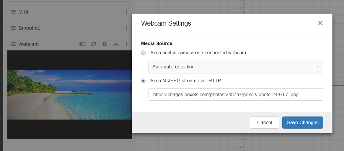Collapse the Webcam widget with chevron
This screenshot has width=344, height=151.
coord(116,44)
